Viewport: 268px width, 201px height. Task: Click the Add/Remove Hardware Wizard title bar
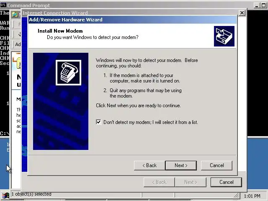(133, 20)
